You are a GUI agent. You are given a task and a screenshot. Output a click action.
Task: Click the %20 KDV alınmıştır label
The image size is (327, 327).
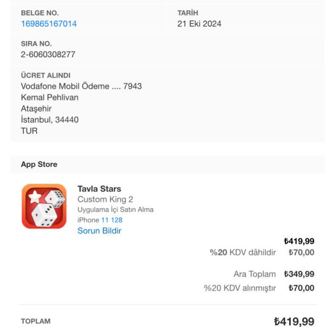click(240, 288)
